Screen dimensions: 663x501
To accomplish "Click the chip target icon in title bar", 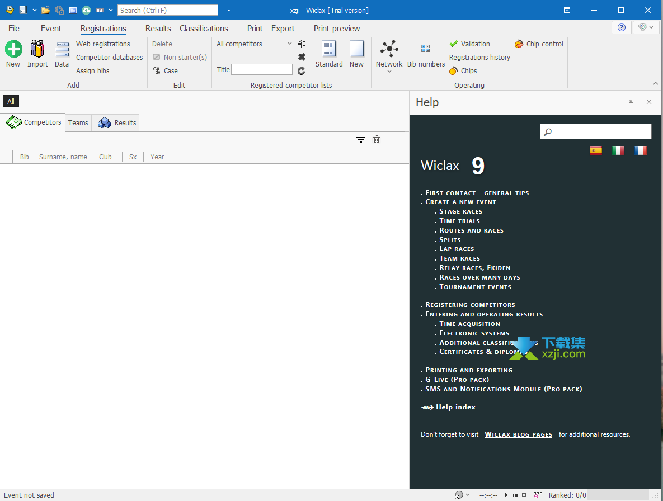I will coord(59,10).
